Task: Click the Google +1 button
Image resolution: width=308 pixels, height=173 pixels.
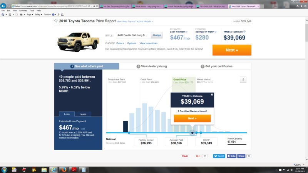Action: [198, 156]
